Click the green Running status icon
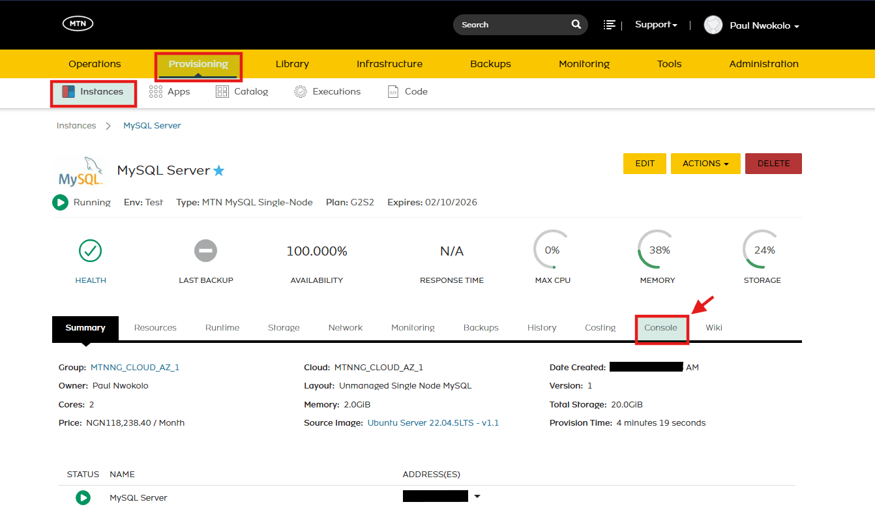The width and height of the screenshot is (875, 515). 61,203
